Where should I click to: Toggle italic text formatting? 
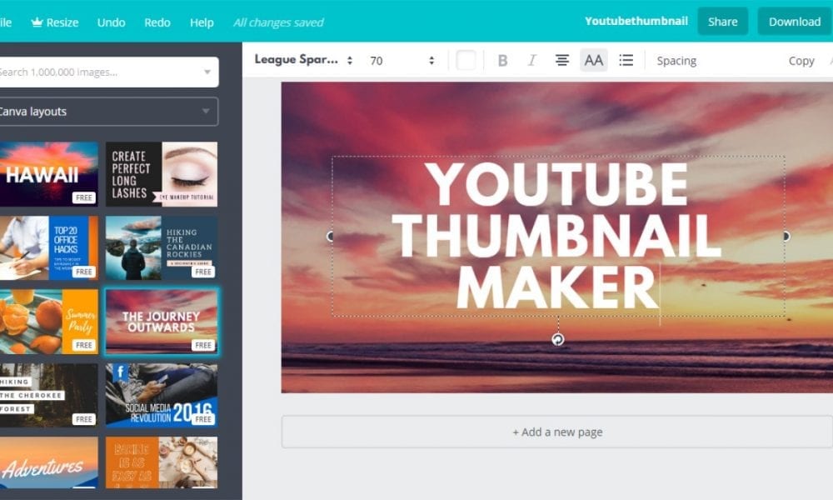[531, 61]
